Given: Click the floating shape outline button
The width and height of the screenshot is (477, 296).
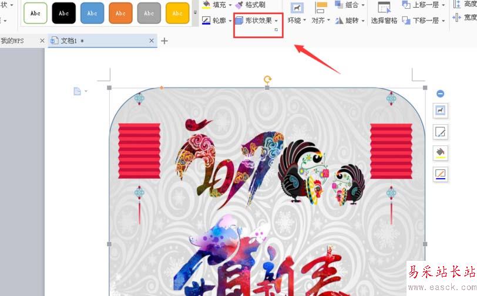Looking at the screenshot, I should [x=440, y=174].
